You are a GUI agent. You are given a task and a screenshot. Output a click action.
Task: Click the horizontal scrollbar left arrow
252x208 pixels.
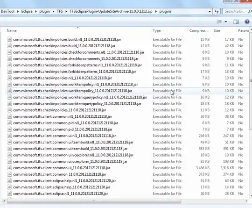[x=4, y=201]
